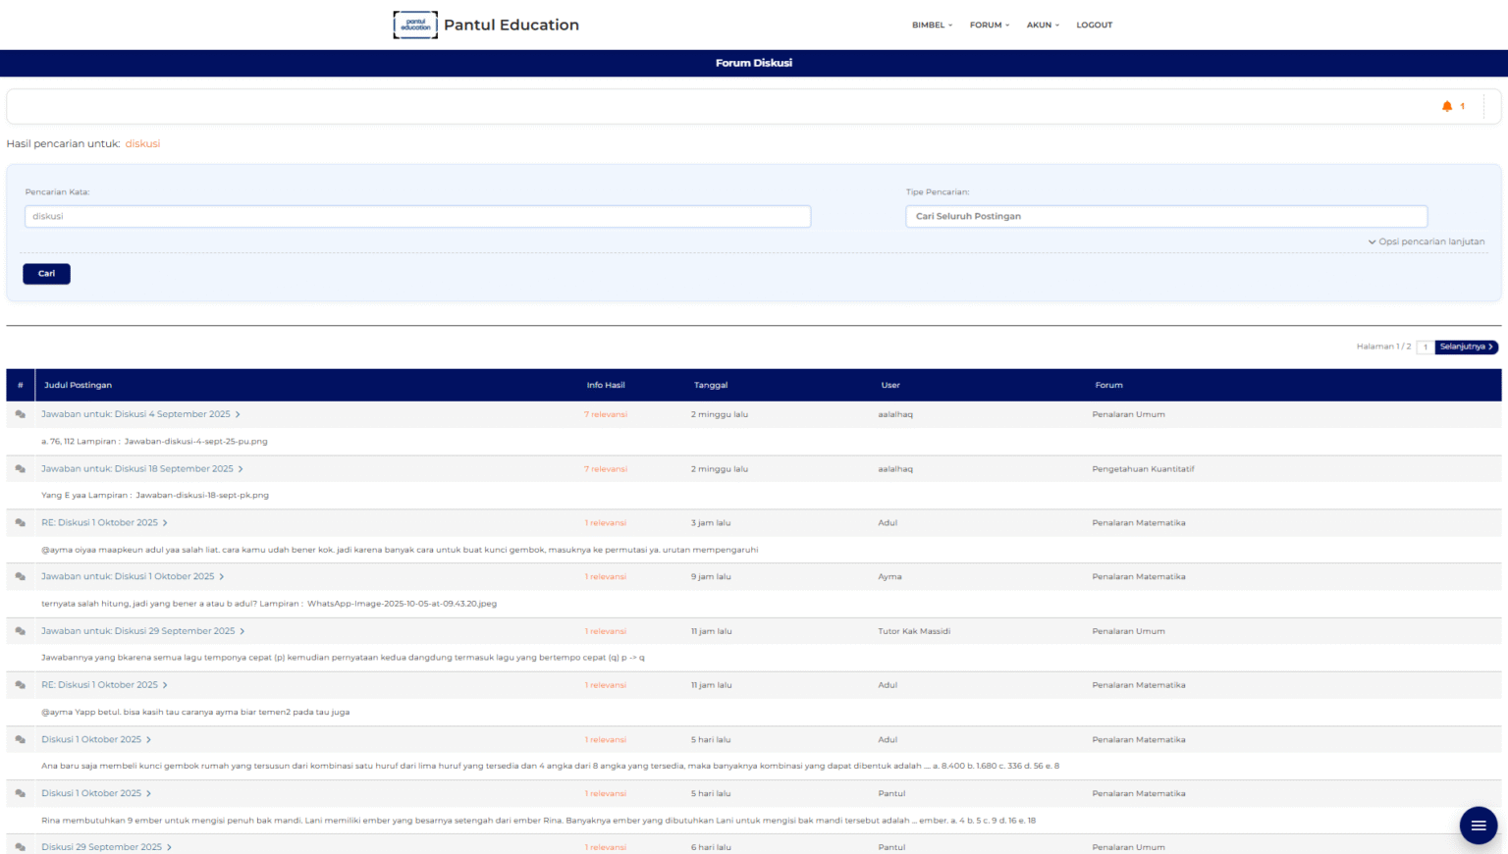Screen dimensions: 1508x854
Task: Click the Pantul Education logo icon
Action: point(415,25)
